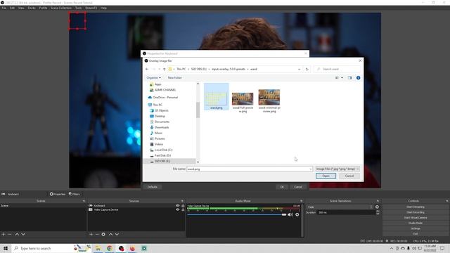Open the Fade transition dropdown
This screenshot has height=253, width=450.
click(x=340, y=207)
